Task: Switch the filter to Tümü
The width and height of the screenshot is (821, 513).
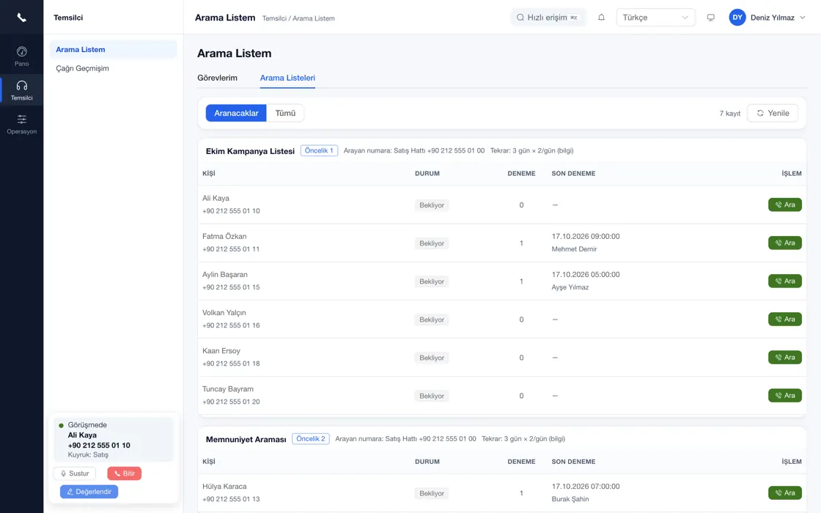Action: [285, 113]
